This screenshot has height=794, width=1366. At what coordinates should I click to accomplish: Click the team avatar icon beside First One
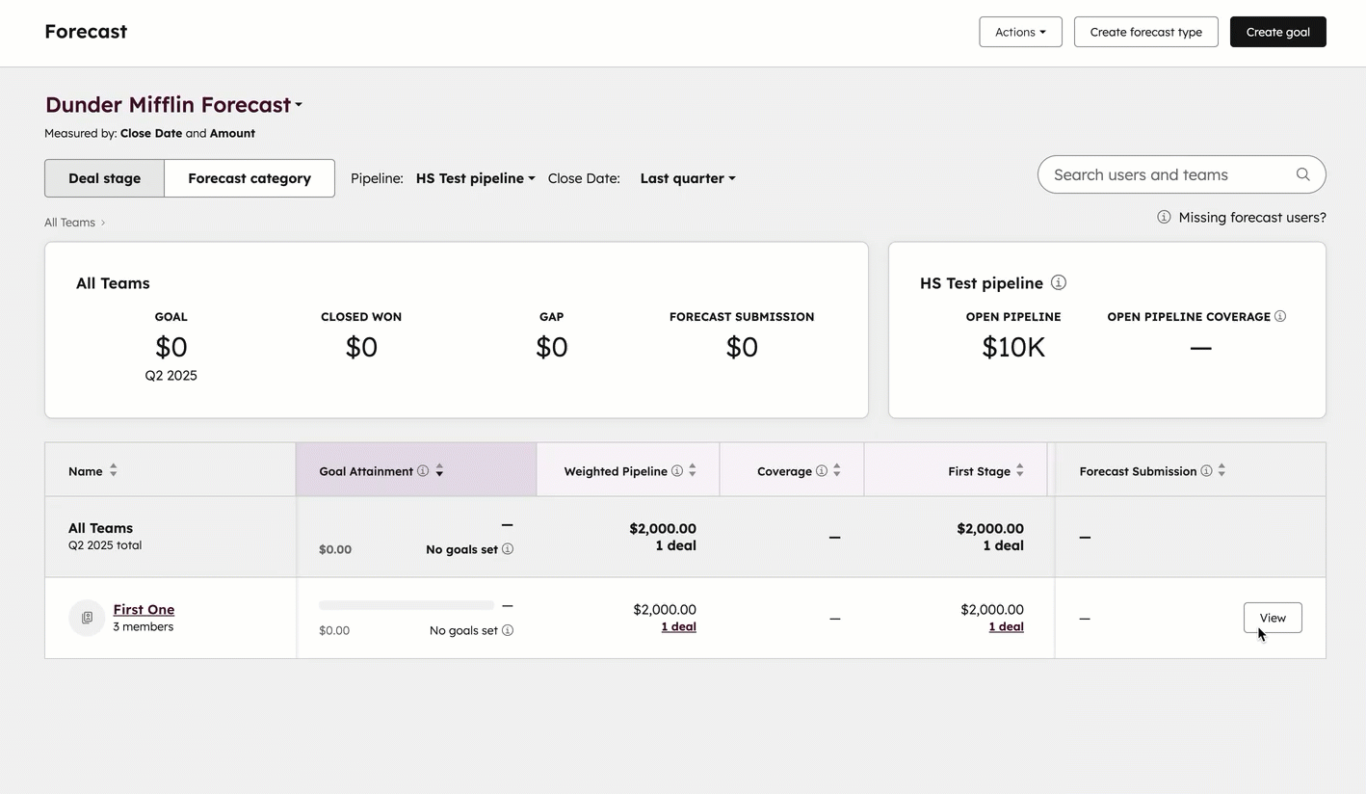tap(87, 618)
